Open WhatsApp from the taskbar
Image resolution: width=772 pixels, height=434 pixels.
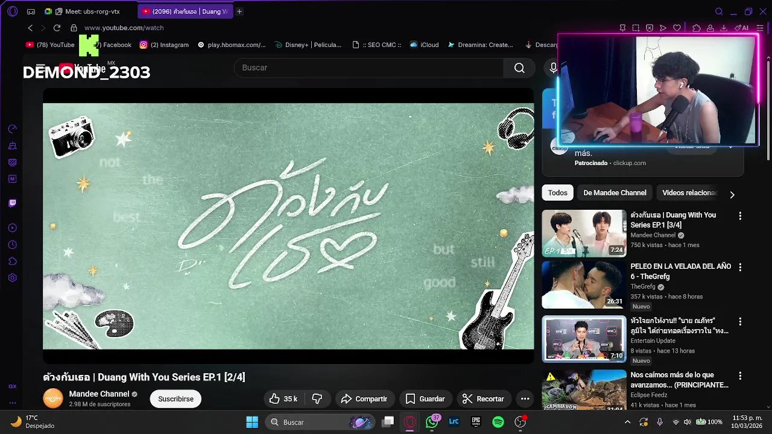(x=432, y=422)
